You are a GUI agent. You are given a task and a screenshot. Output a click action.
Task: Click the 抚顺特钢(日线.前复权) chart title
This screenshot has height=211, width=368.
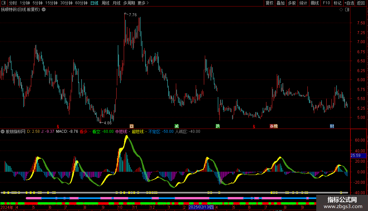(x=21, y=10)
